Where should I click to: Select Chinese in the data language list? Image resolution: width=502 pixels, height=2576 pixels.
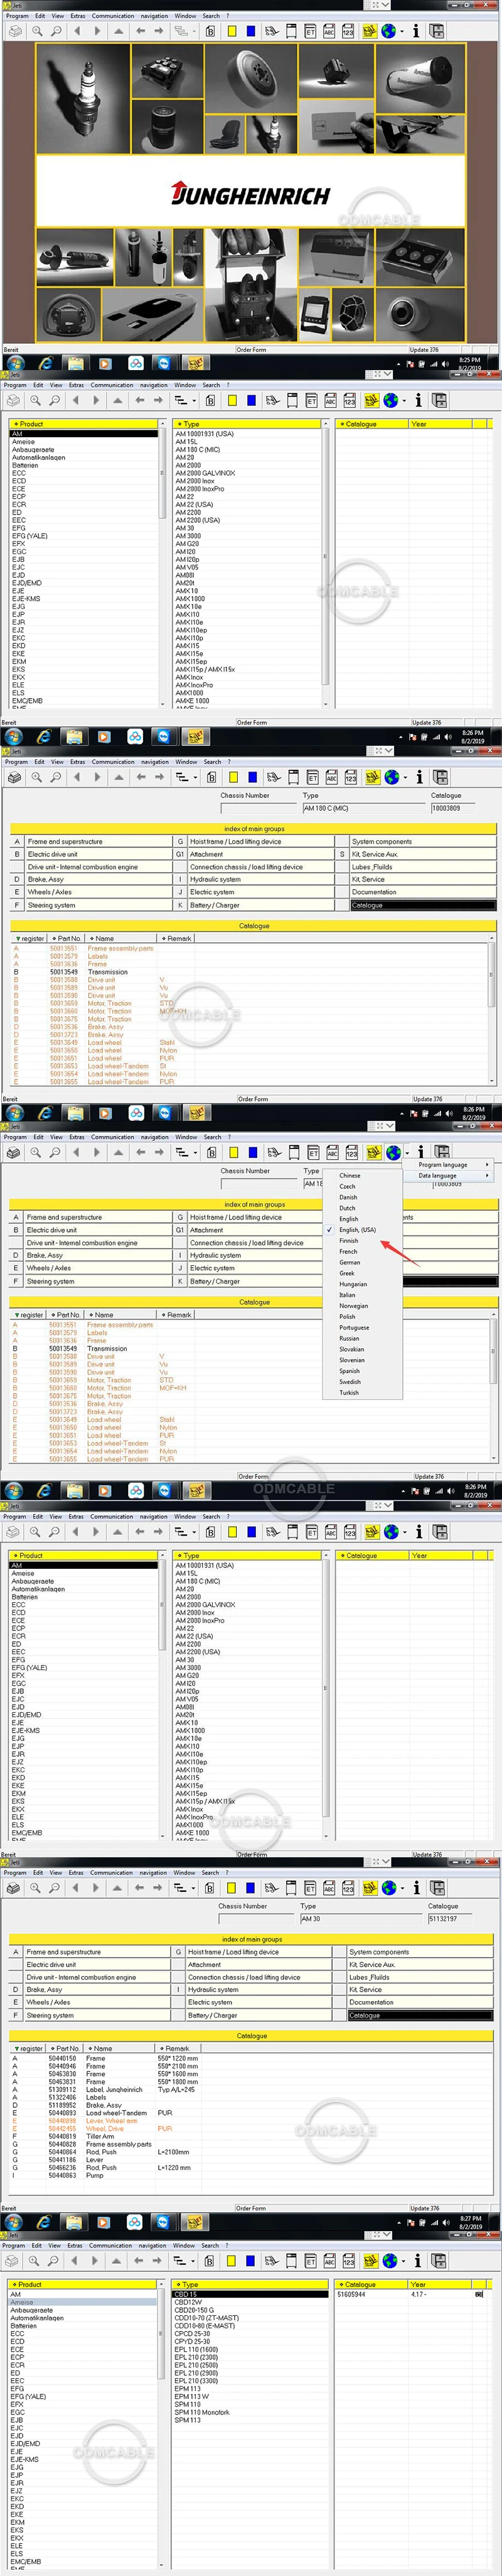click(350, 1175)
